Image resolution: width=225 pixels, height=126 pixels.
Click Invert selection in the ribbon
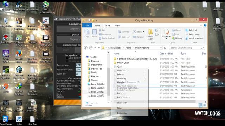pyautogui.click(x=194, y=38)
